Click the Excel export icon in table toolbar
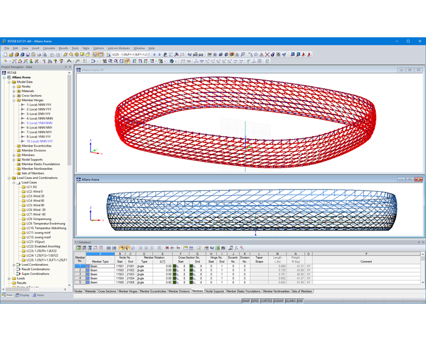 [x=217, y=248]
